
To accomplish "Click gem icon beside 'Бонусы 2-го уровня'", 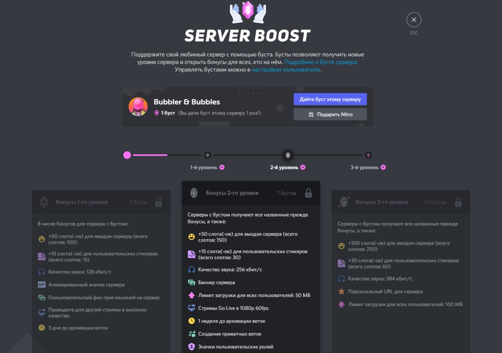I will click(x=194, y=193).
